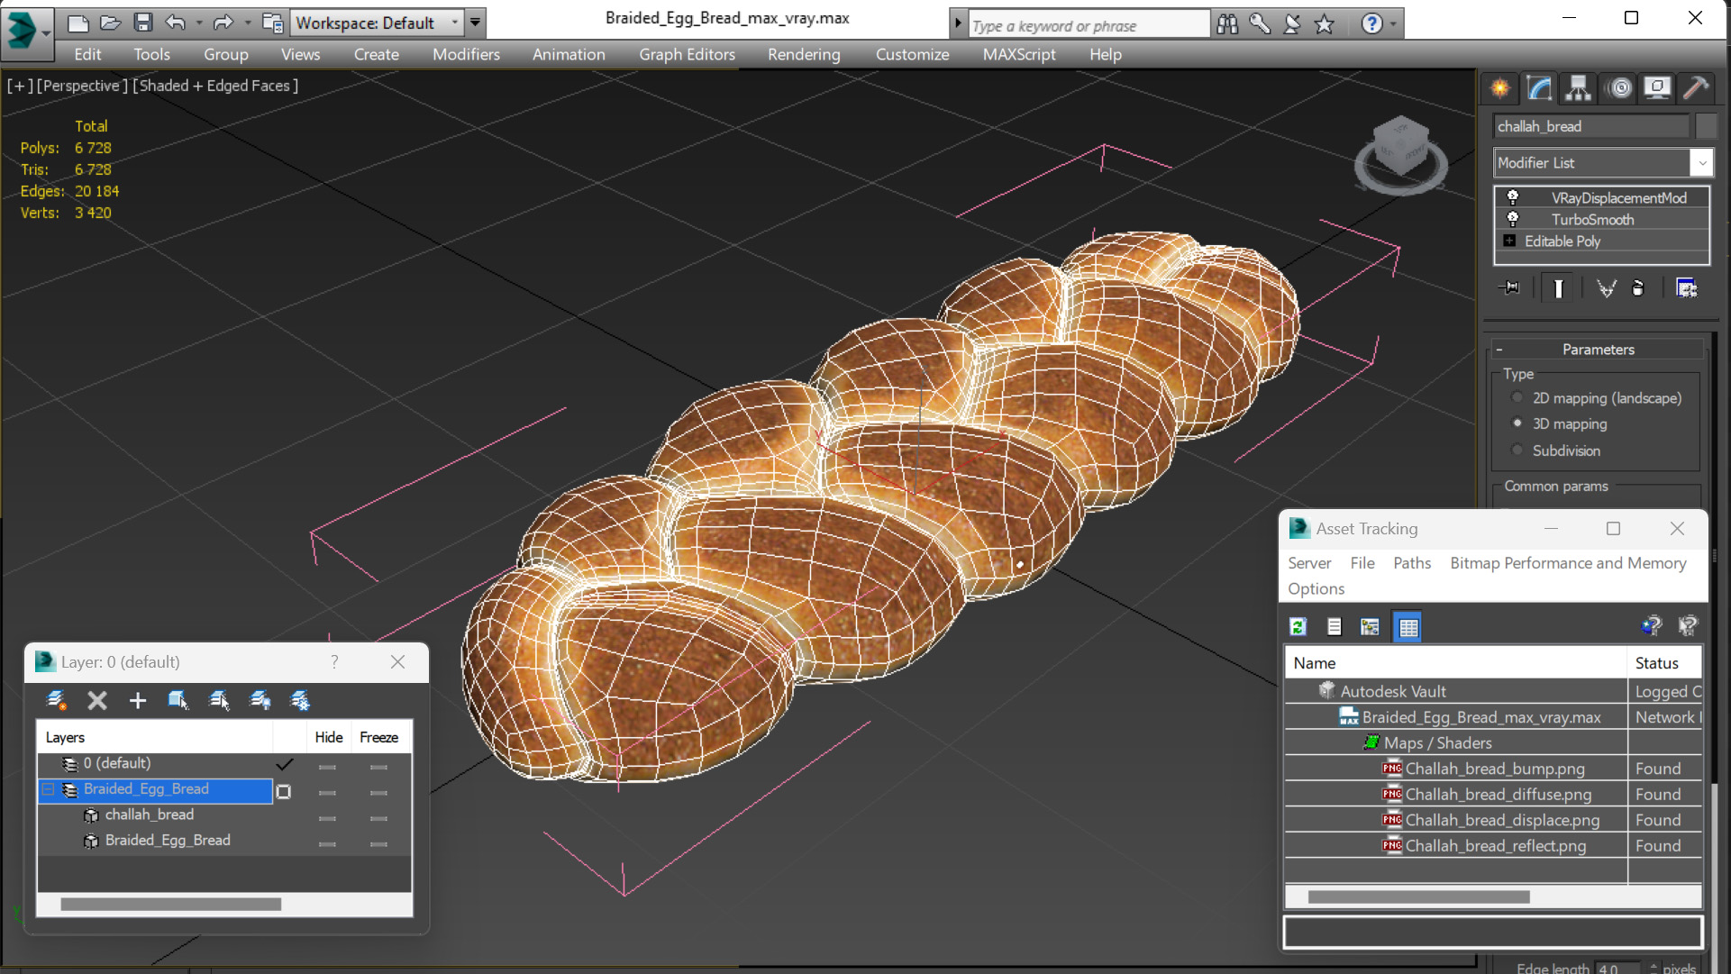Open the Modify command panel tab
Viewport: 1731px width, 974px height.
[x=1539, y=87]
